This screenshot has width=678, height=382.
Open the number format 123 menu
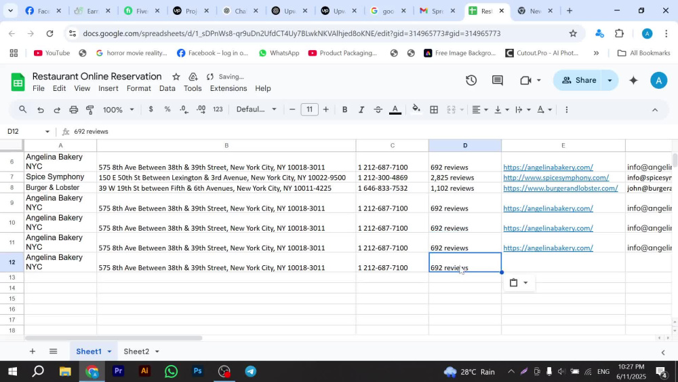[x=218, y=109]
